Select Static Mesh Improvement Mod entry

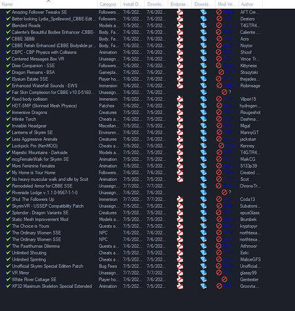(40, 220)
